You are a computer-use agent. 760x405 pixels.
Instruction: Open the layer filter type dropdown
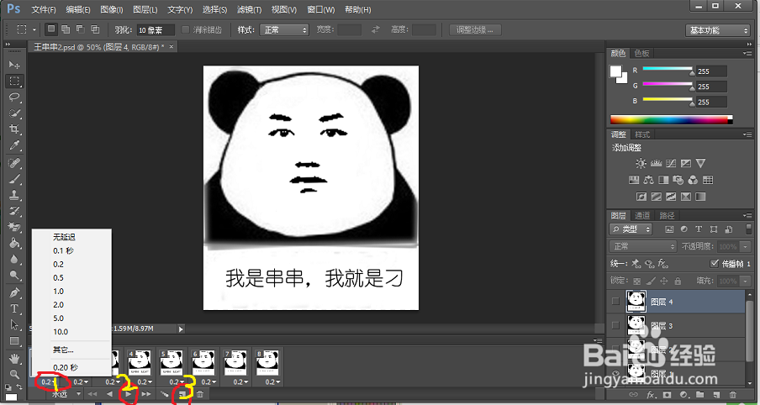click(x=631, y=229)
